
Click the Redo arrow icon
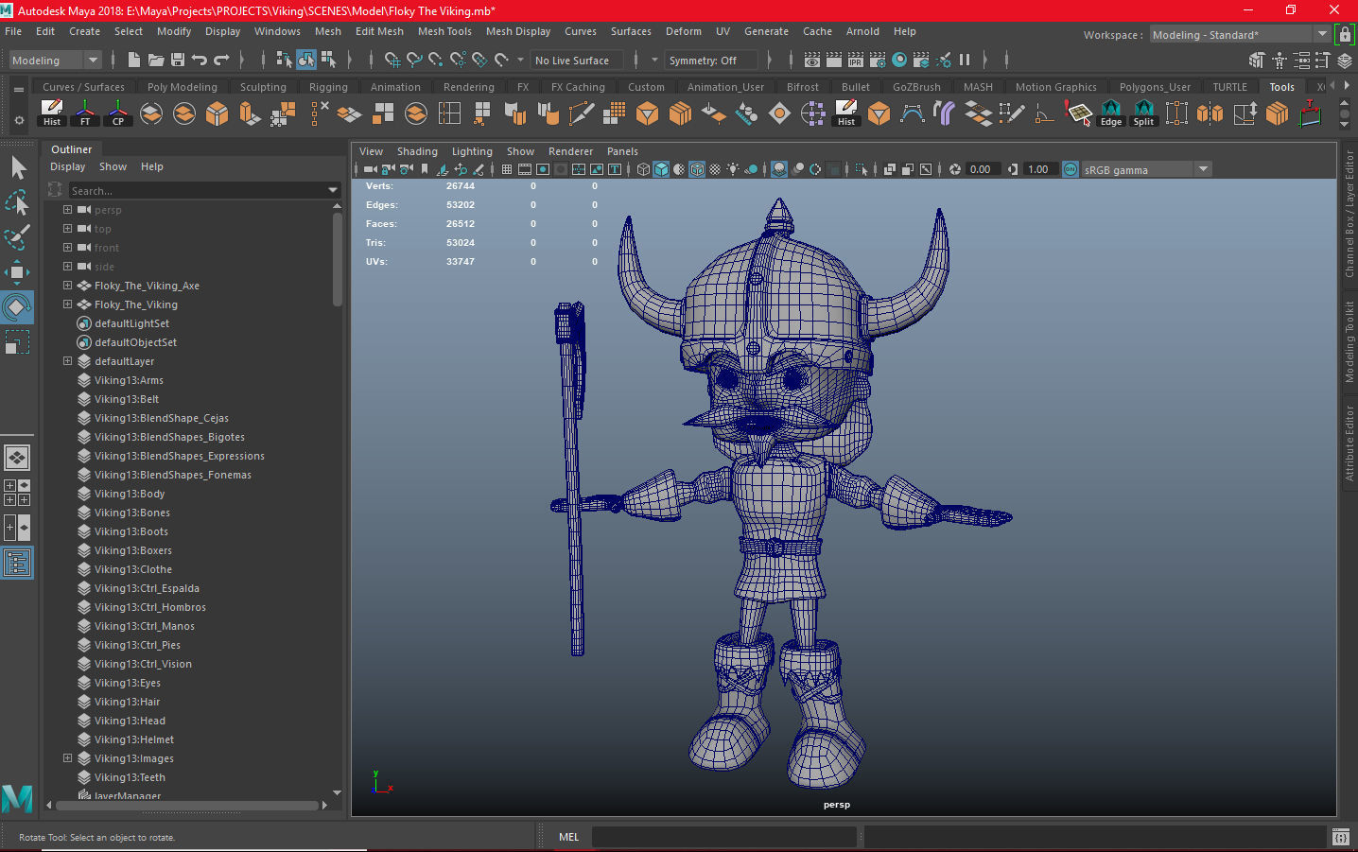click(221, 60)
